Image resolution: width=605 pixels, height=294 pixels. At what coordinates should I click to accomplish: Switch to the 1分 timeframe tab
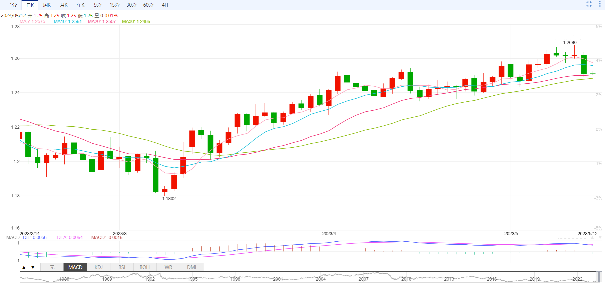(x=13, y=5)
